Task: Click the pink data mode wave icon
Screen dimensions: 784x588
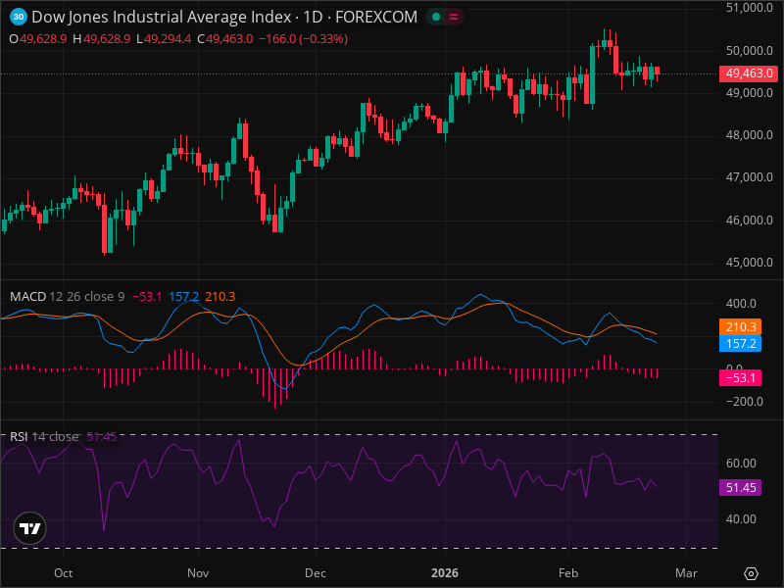Action: (454, 17)
